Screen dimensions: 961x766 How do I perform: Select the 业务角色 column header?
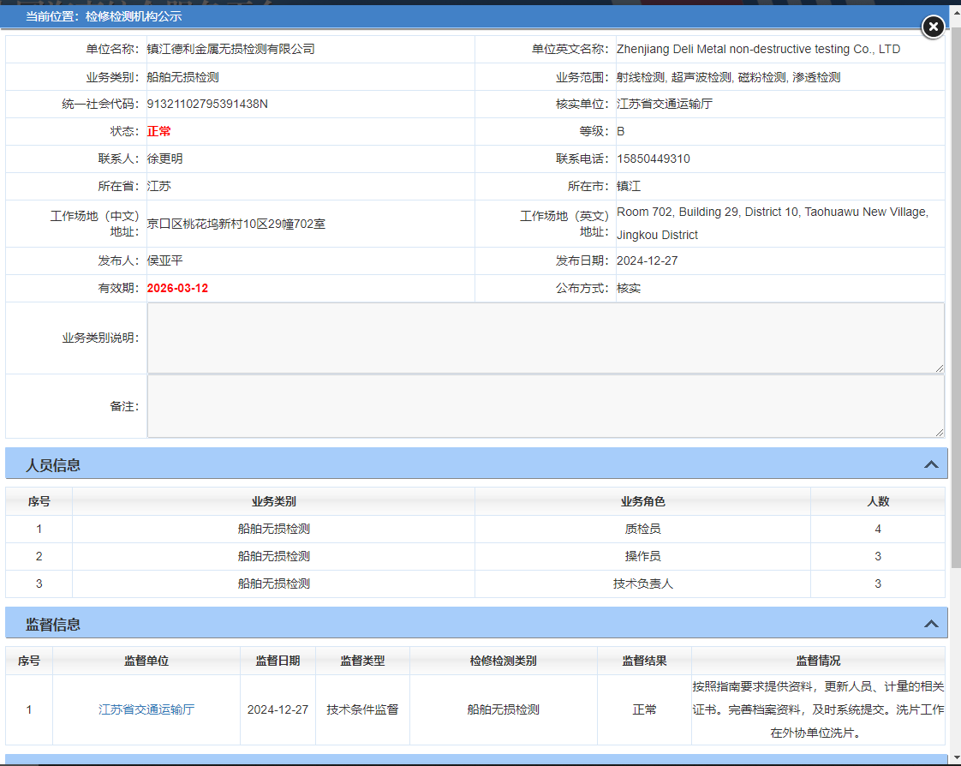pyautogui.click(x=642, y=501)
